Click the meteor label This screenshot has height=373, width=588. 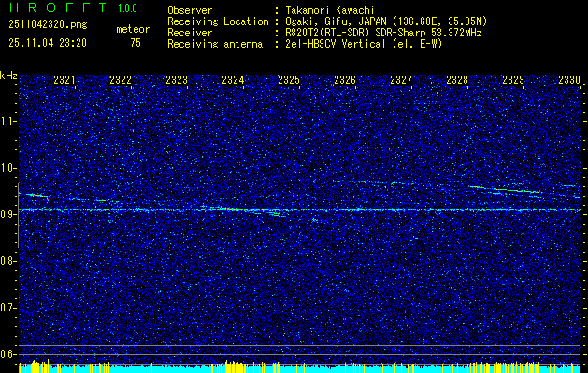pyautogui.click(x=133, y=29)
